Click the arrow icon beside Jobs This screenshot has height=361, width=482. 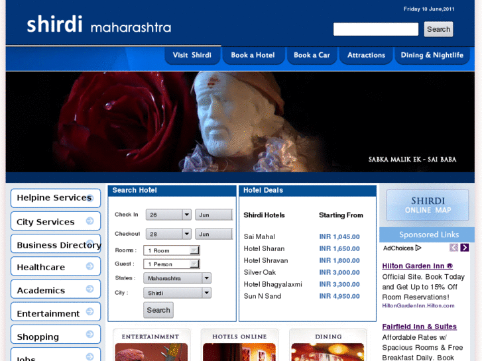pyautogui.click(x=90, y=357)
